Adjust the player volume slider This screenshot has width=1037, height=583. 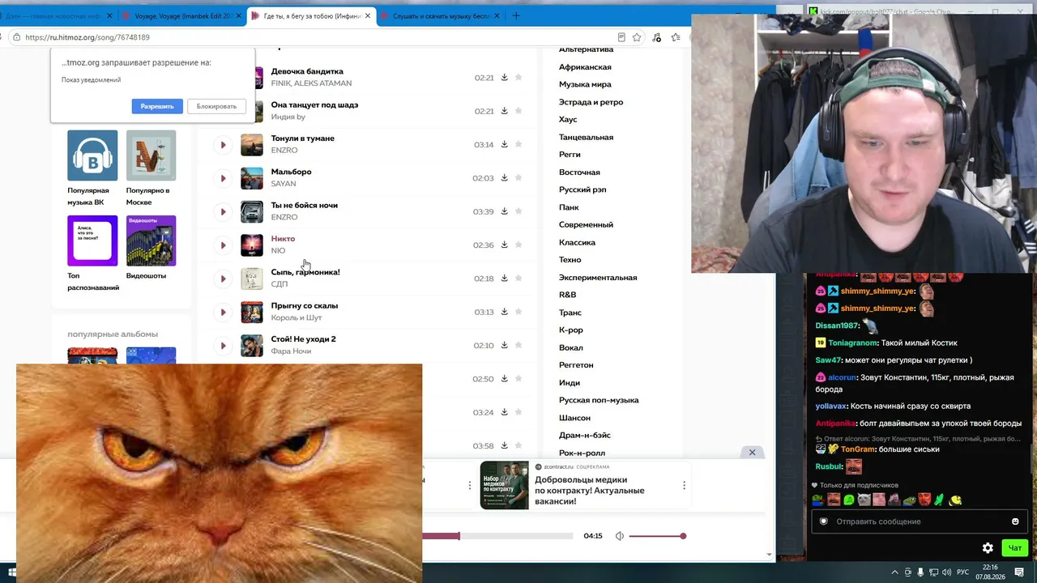coord(657,536)
